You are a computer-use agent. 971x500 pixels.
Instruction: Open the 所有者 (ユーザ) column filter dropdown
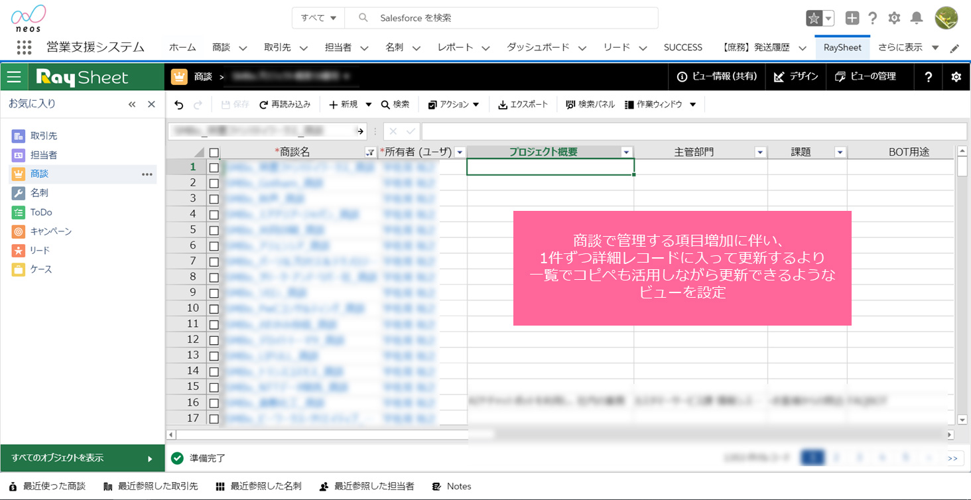(x=460, y=153)
